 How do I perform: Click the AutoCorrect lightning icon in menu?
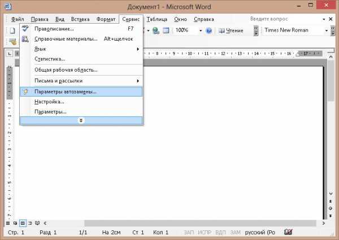tap(25, 91)
